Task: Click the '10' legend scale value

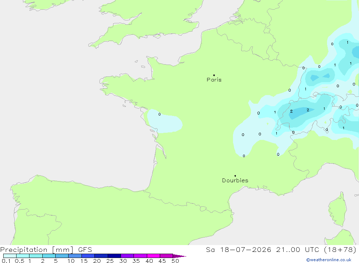Action: coord(71,261)
